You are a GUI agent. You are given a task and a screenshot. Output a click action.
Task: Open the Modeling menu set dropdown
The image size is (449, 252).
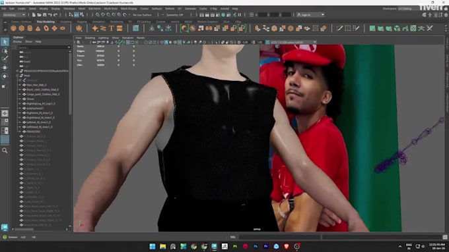coord(14,14)
